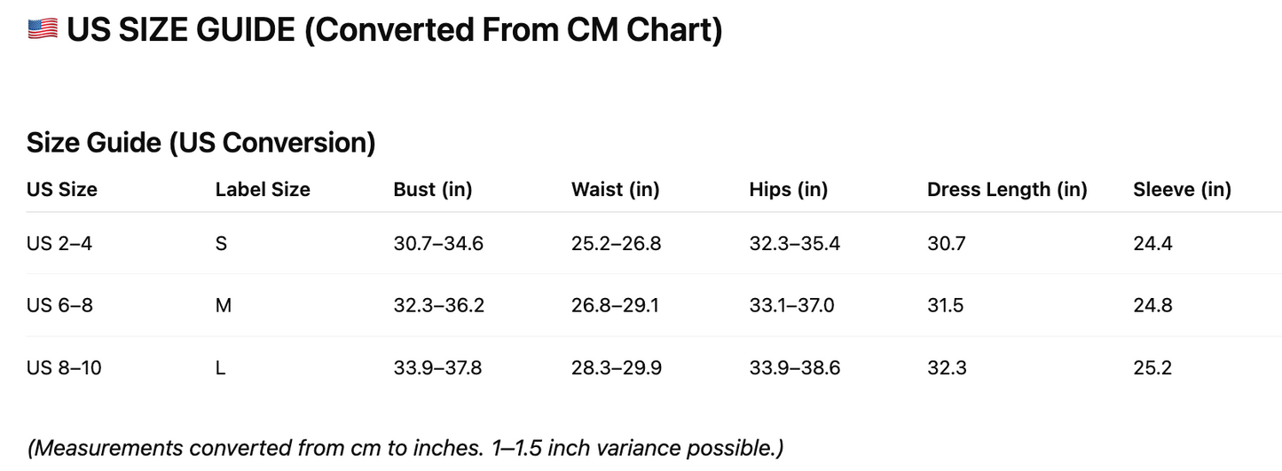Click the US flag emoji icon
The image size is (1282, 471).
click(42, 29)
